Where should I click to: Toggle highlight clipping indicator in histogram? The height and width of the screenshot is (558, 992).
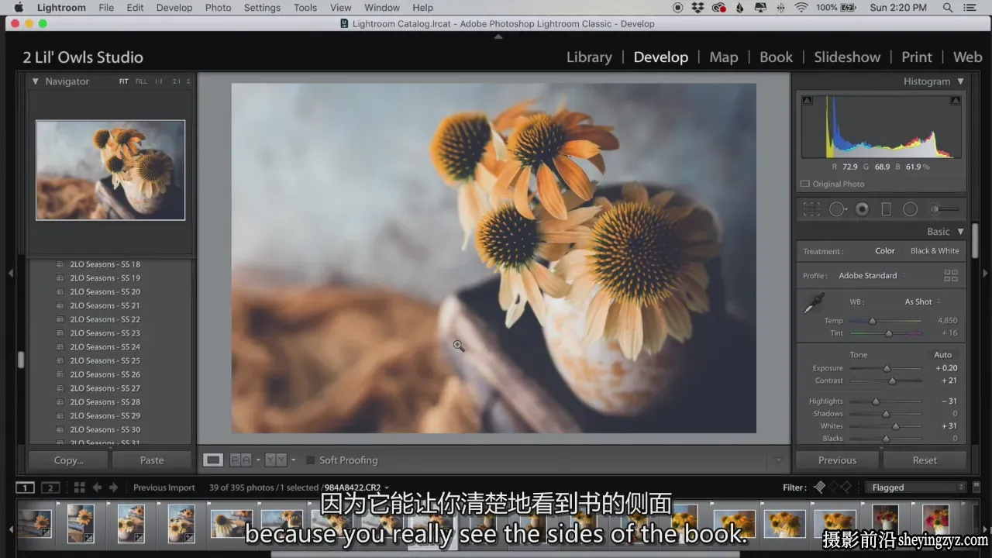click(x=956, y=101)
